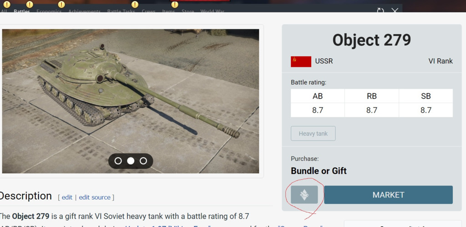This screenshot has height=227, width=466.
Task: Click the SB column header cell
Action: [426, 96]
